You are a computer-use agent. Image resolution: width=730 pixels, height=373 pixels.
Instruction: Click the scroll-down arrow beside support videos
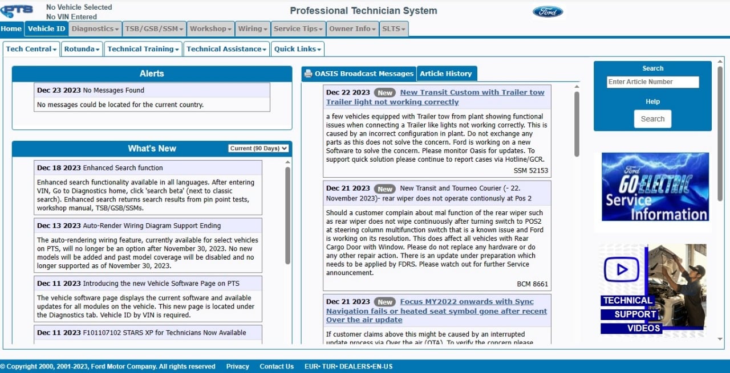pos(719,339)
